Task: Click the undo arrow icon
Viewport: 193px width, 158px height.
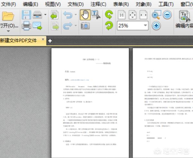Action: [68, 15]
